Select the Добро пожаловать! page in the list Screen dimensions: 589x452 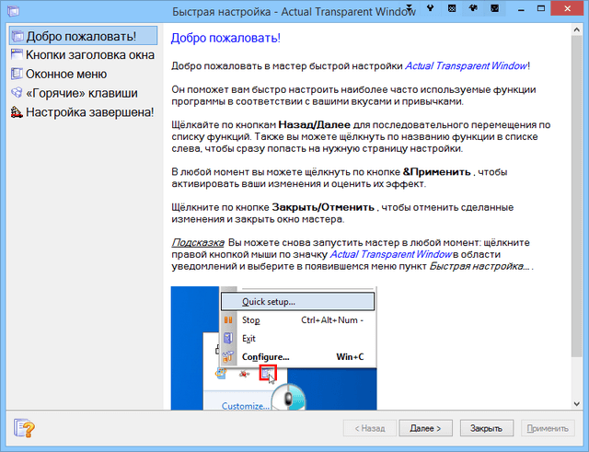(80, 37)
